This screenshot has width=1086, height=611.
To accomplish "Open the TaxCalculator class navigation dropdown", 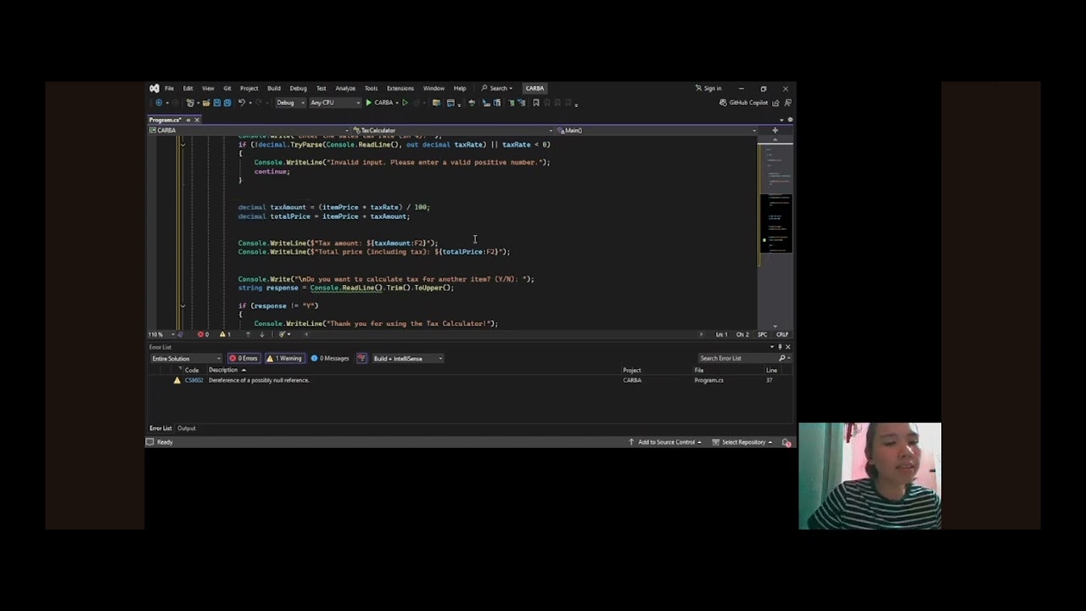I will pos(451,131).
